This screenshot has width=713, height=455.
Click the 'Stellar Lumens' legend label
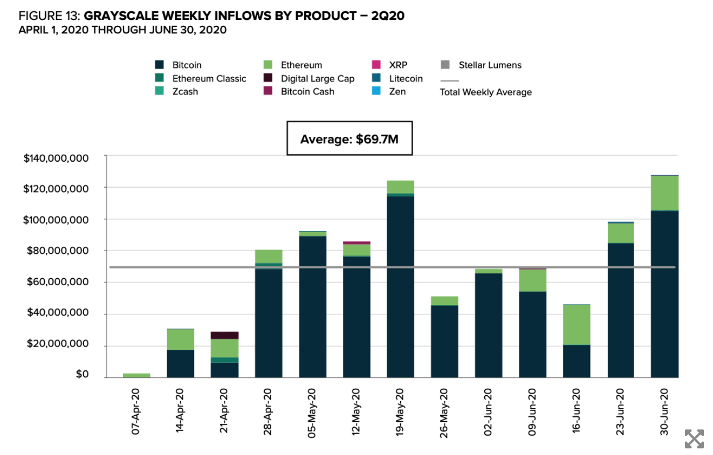490,65
